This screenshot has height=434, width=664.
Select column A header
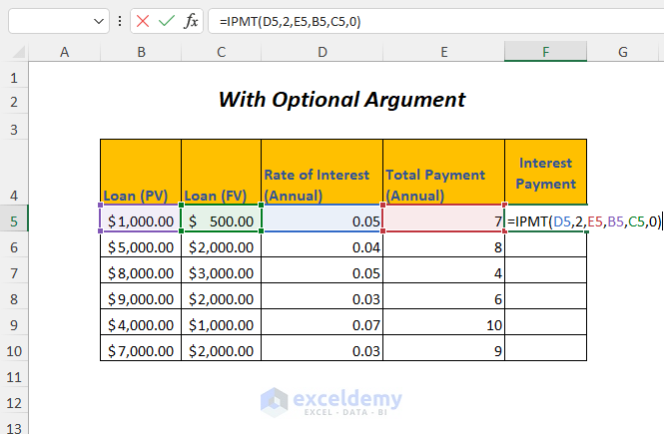[x=64, y=52]
